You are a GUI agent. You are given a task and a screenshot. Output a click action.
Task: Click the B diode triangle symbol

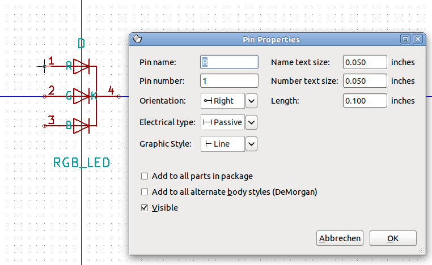tap(81, 126)
